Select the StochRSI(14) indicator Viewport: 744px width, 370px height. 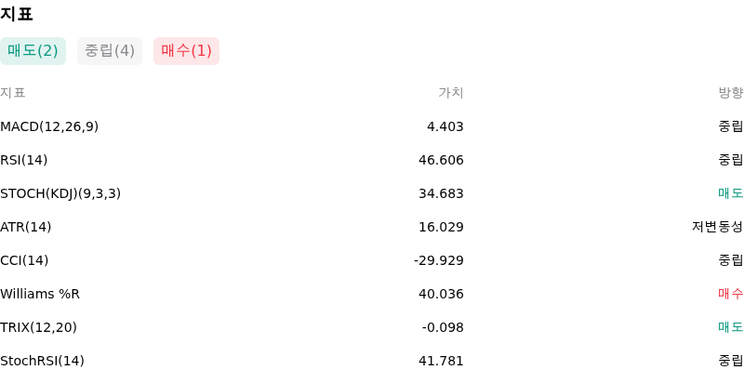tap(42, 361)
